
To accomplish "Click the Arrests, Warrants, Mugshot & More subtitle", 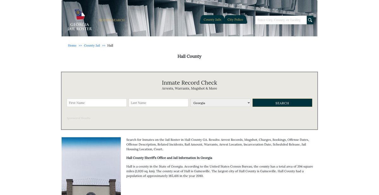I will point(189,89).
